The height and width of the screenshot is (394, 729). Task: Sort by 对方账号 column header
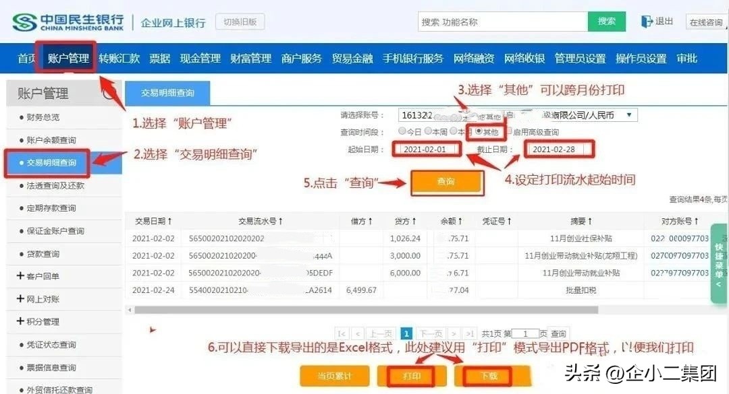(x=680, y=222)
